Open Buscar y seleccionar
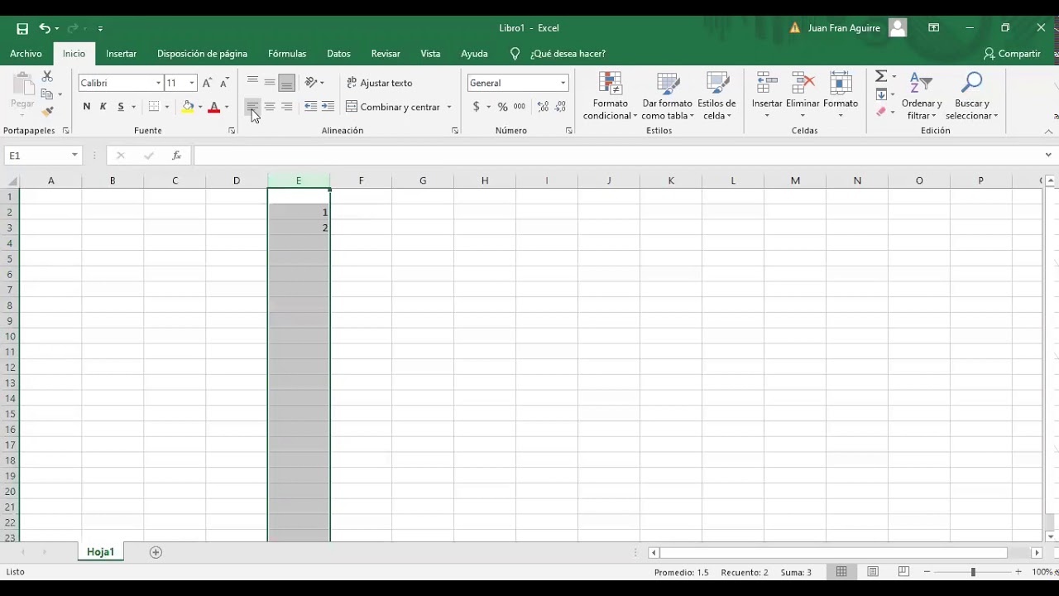This screenshot has height=596, width=1059. (x=972, y=96)
